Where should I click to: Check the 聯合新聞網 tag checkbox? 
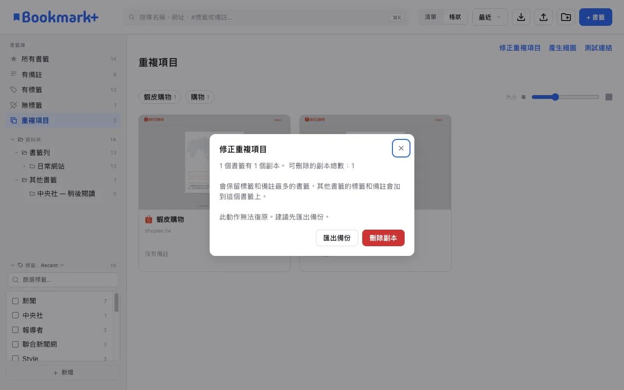[x=15, y=344]
